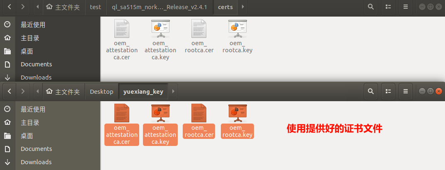Select highlighted oem_attestationca.key in yuexiang_key
This screenshot has height=170, width=445.
pos(160,124)
